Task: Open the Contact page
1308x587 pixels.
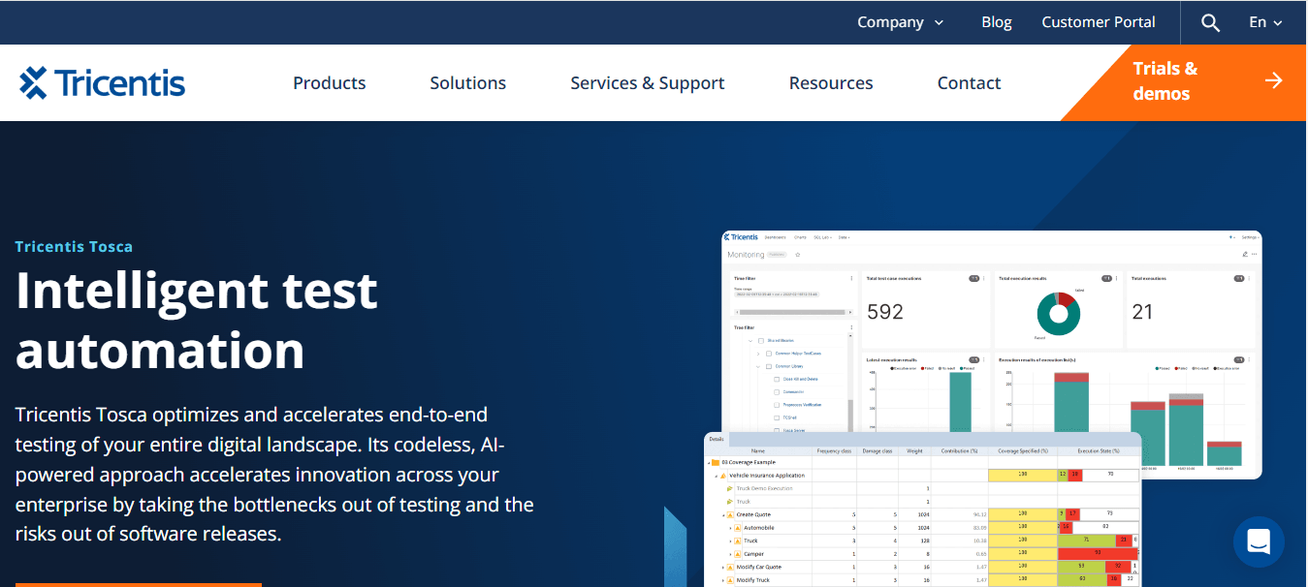Action: click(969, 83)
